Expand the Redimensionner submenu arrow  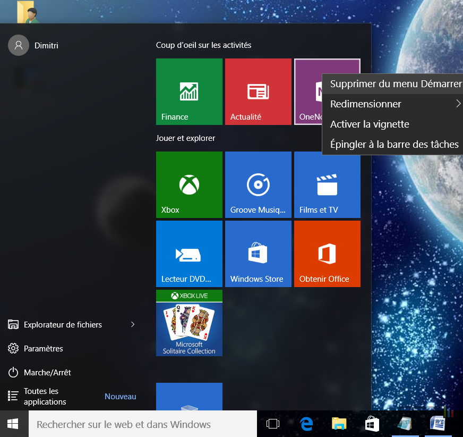[x=458, y=104]
